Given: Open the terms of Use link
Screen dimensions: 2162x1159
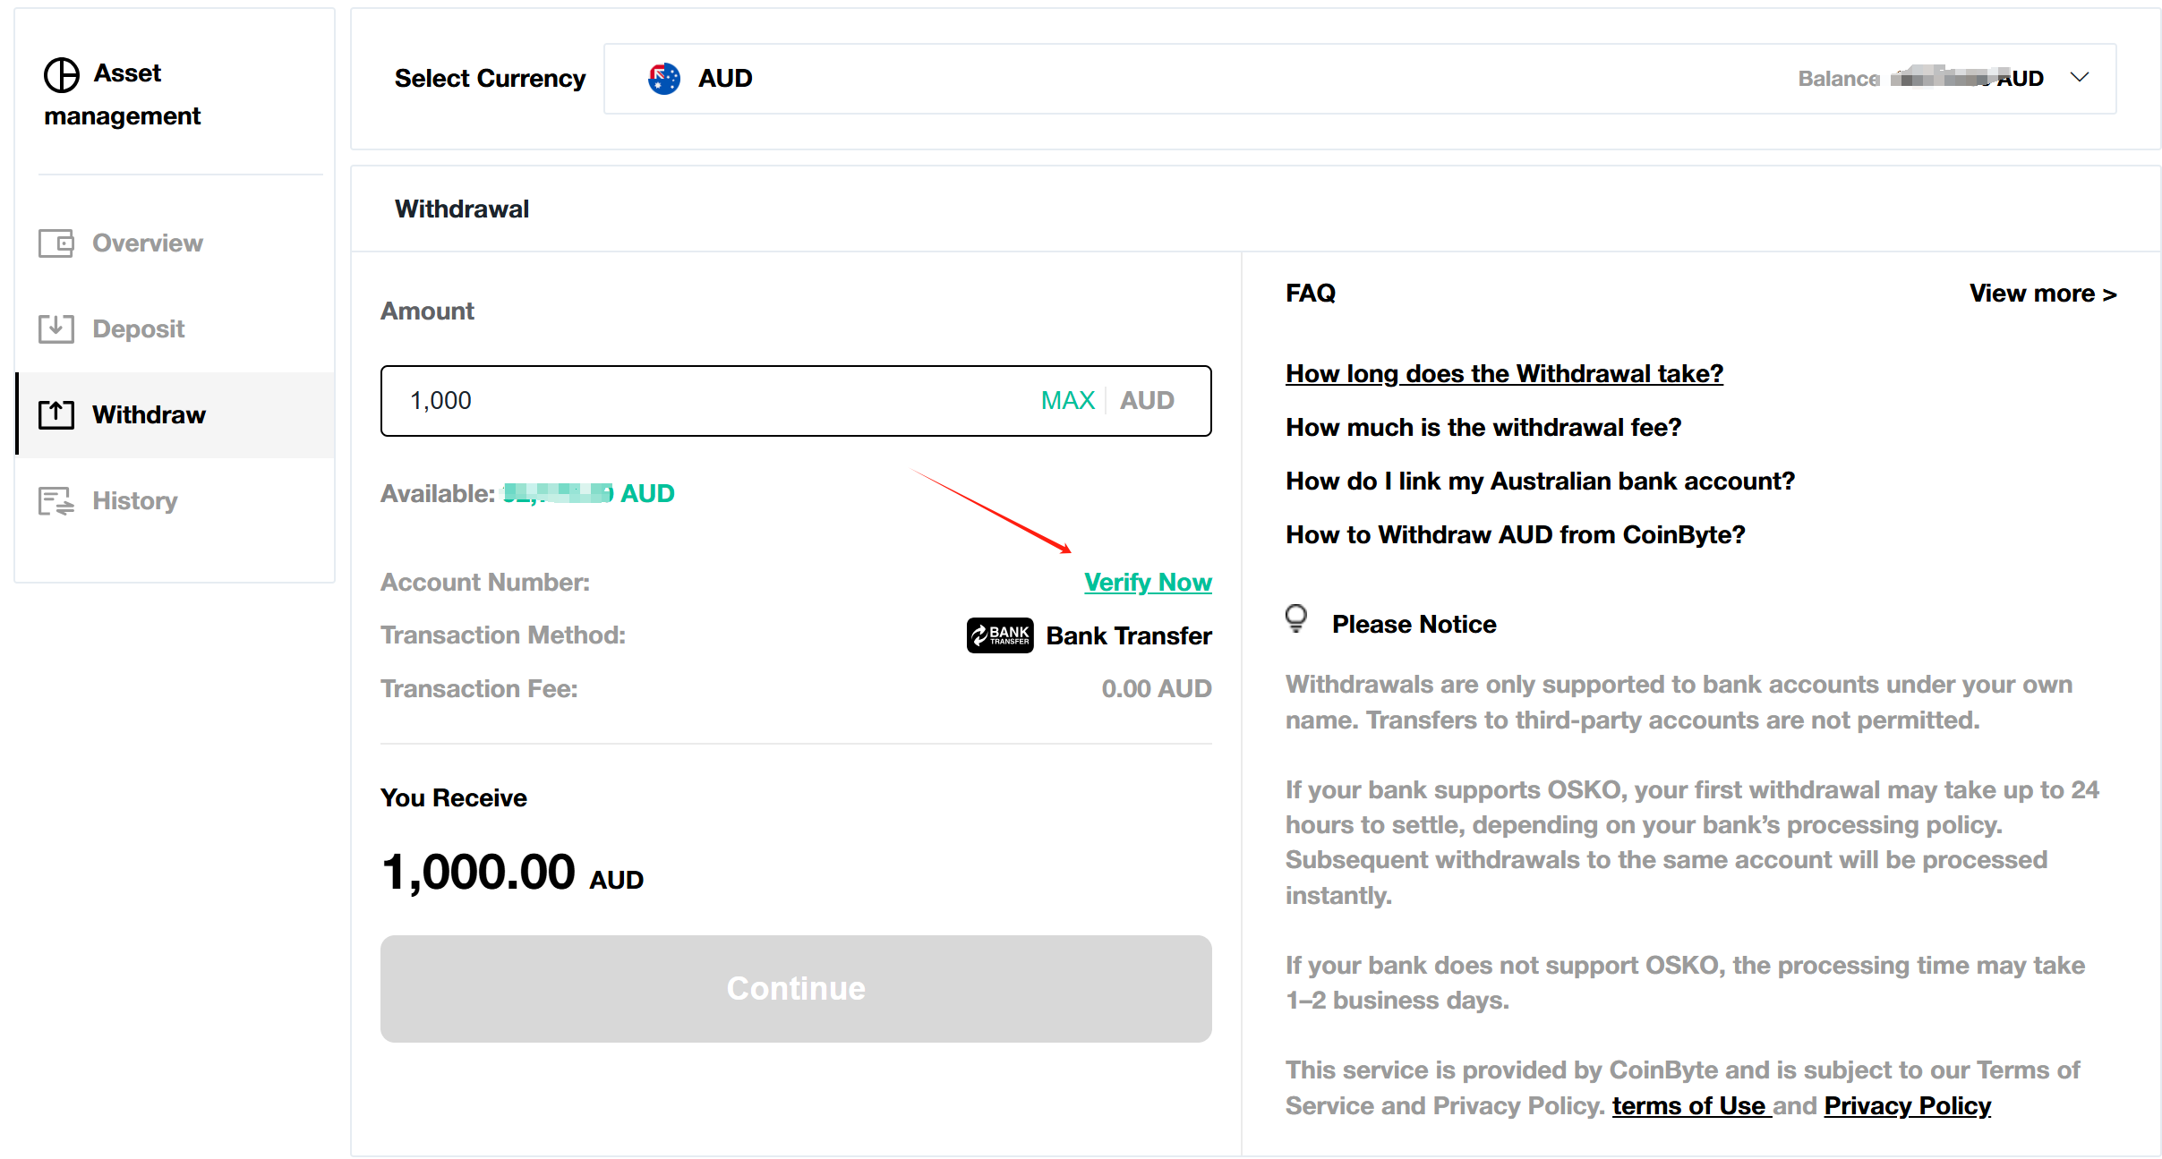Looking at the screenshot, I should coord(1690,1105).
